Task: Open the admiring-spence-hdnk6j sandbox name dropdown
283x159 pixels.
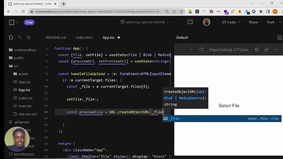Action: [x=145, y=22]
